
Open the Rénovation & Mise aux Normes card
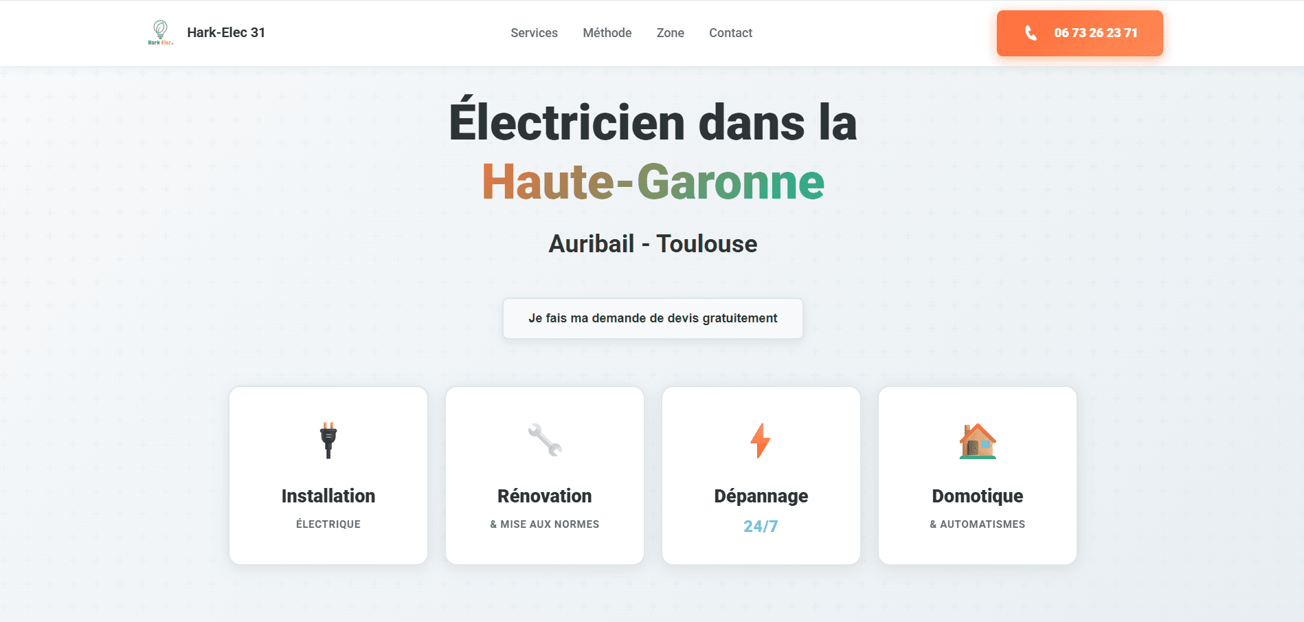(544, 476)
